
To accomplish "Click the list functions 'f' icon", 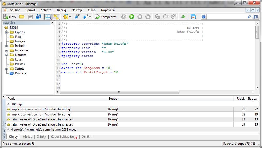I will click(86, 17).
